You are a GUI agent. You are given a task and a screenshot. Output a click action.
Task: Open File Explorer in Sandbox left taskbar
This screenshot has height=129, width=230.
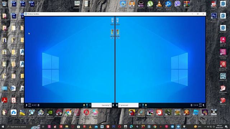84,105
